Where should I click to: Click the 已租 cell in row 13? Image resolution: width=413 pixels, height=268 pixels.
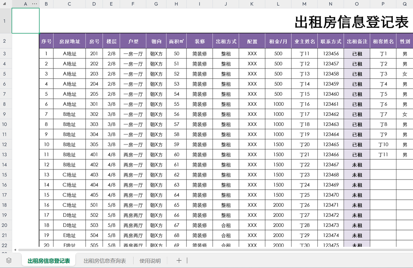357,155
